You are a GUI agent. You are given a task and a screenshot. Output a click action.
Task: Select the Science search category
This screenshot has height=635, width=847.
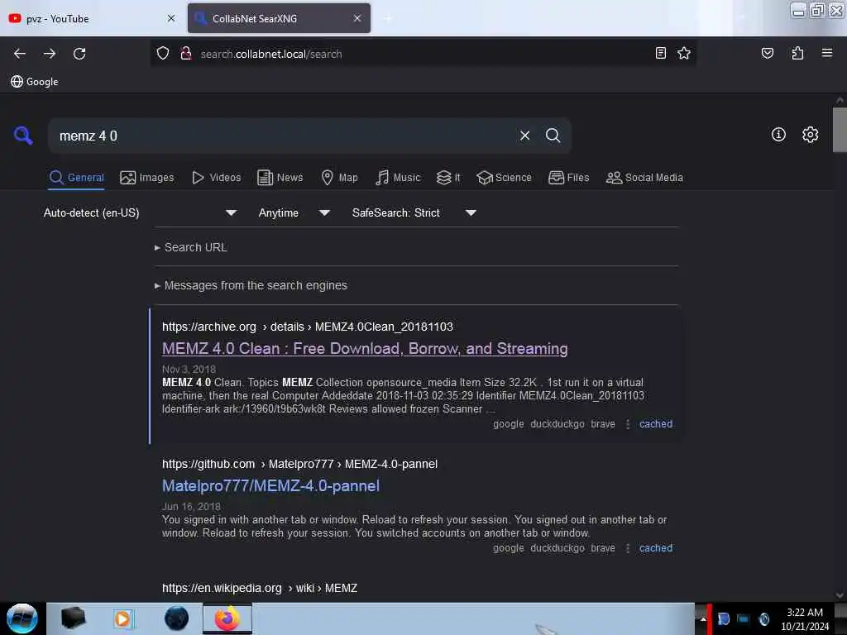tap(504, 178)
